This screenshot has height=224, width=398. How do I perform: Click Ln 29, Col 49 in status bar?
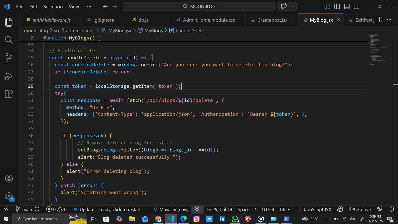(219, 209)
